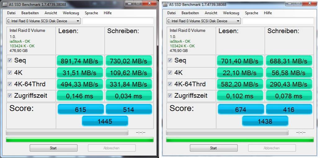Open the drive selection dropdown in the left window
The height and width of the screenshot is (158, 321).
pyautogui.click(x=43, y=21)
